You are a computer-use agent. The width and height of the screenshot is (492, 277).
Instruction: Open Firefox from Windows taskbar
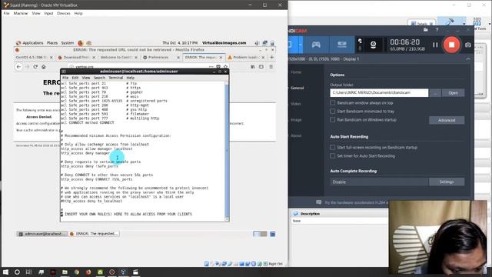(x=88, y=272)
